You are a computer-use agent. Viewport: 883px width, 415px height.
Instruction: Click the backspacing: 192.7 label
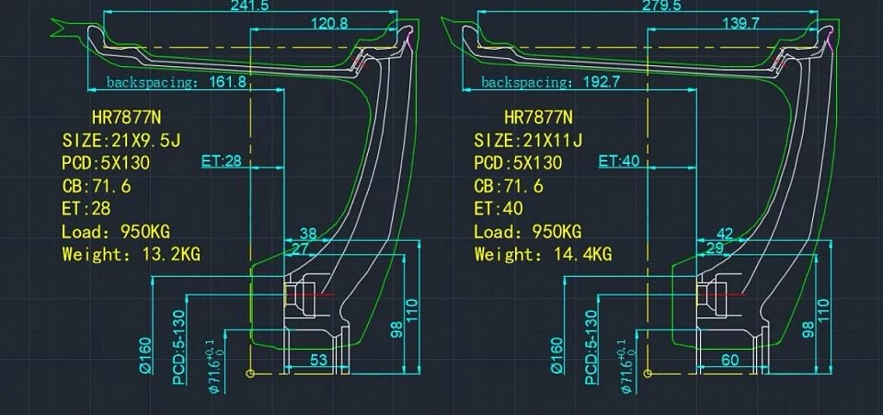point(551,82)
